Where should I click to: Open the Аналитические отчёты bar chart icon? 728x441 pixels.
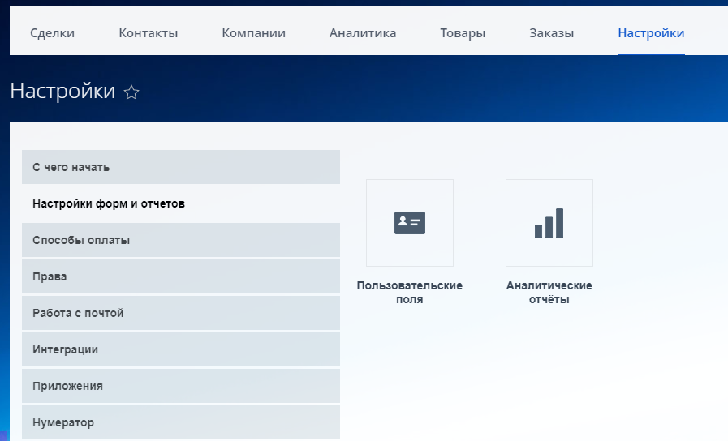(549, 223)
